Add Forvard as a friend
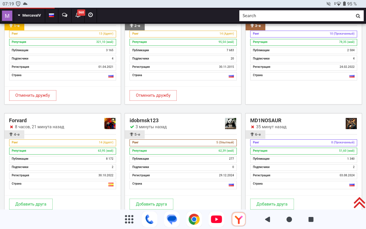This screenshot has width=366, height=229. (x=31, y=204)
